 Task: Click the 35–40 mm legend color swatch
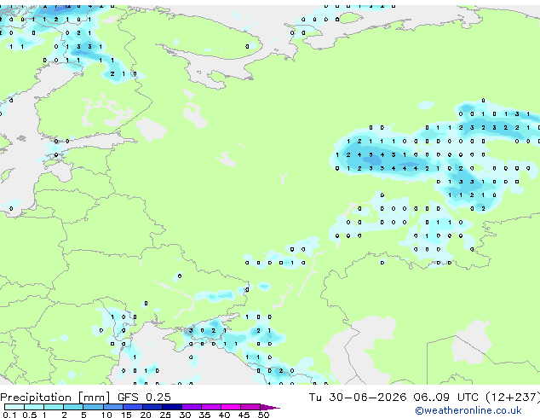click(x=211, y=407)
